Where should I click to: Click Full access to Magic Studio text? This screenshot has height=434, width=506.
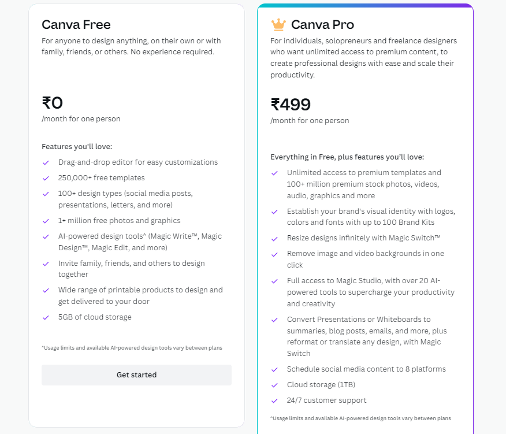pos(370,292)
